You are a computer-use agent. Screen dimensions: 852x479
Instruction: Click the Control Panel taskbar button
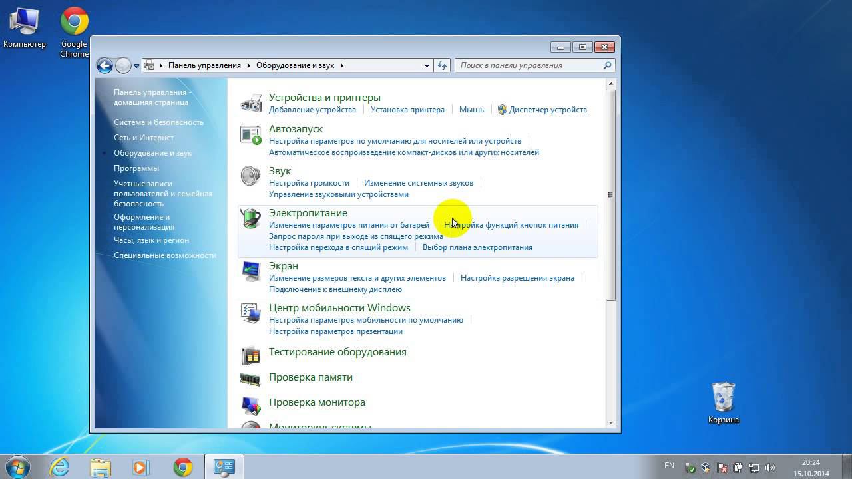tap(224, 467)
